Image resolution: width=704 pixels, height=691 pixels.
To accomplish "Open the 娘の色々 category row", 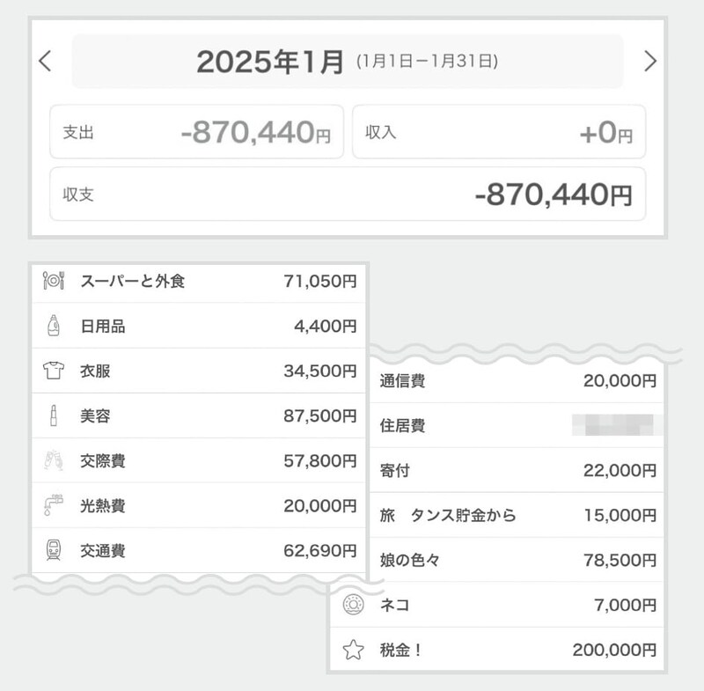I will click(515, 559).
